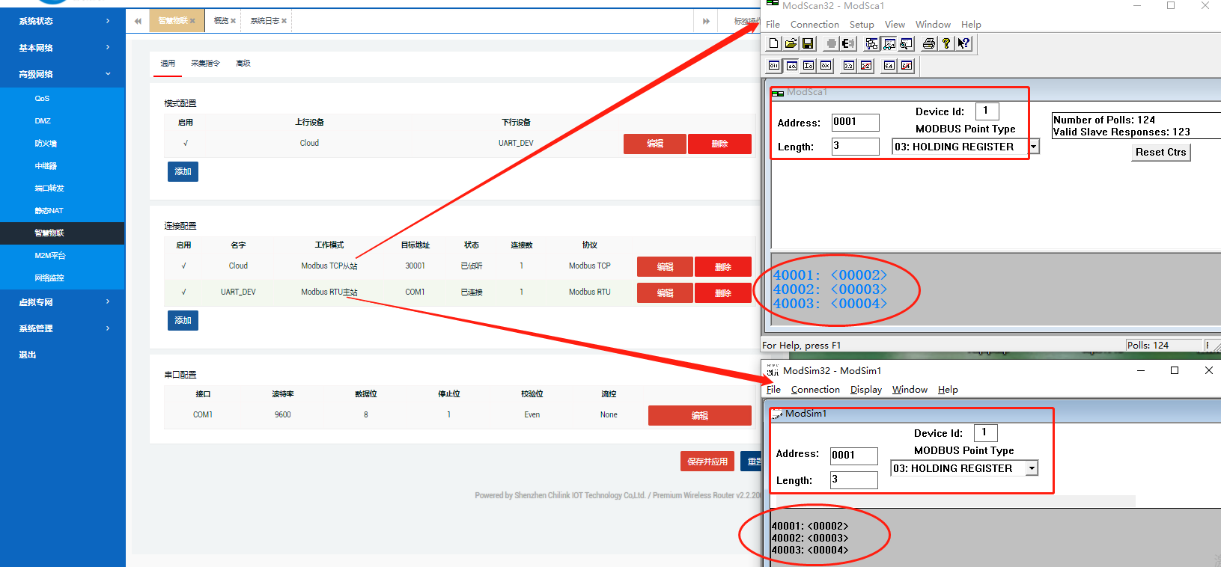Image resolution: width=1221 pixels, height=567 pixels.
Task: Click the Print icon in ModScan32 toolbar
Action: click(x=928, y=43)
